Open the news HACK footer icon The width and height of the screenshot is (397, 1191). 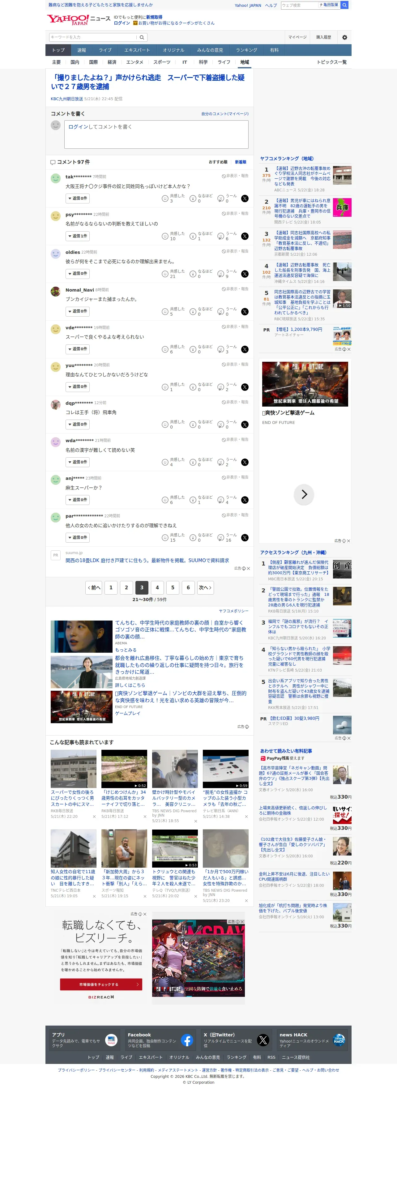339,1040
